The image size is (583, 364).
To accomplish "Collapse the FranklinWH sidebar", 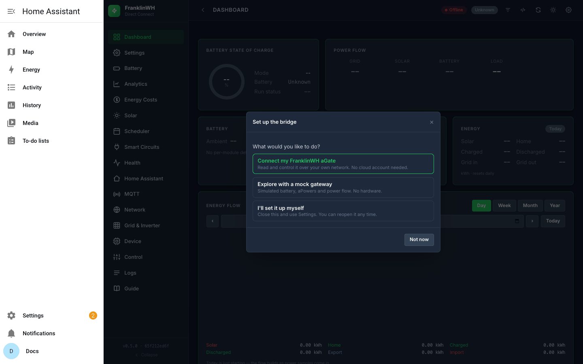I will click(x=146, y=355).
